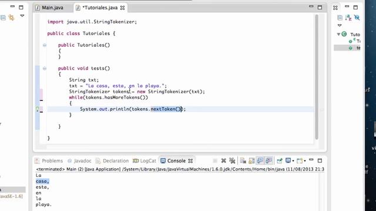Toggle Scroll Lock in the Console
The height and width of the screenshot is (211, 376).
tap(251, 161)
